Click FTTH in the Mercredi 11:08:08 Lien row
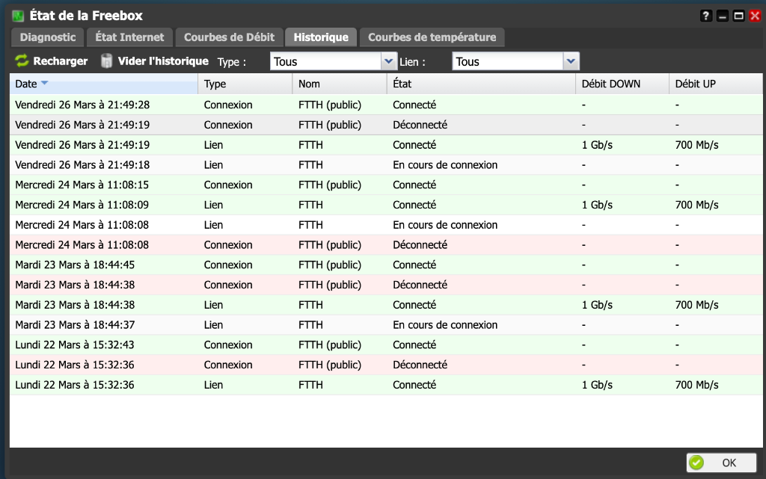Viewport: 766px width, 479px height. [x=310, y=225]
